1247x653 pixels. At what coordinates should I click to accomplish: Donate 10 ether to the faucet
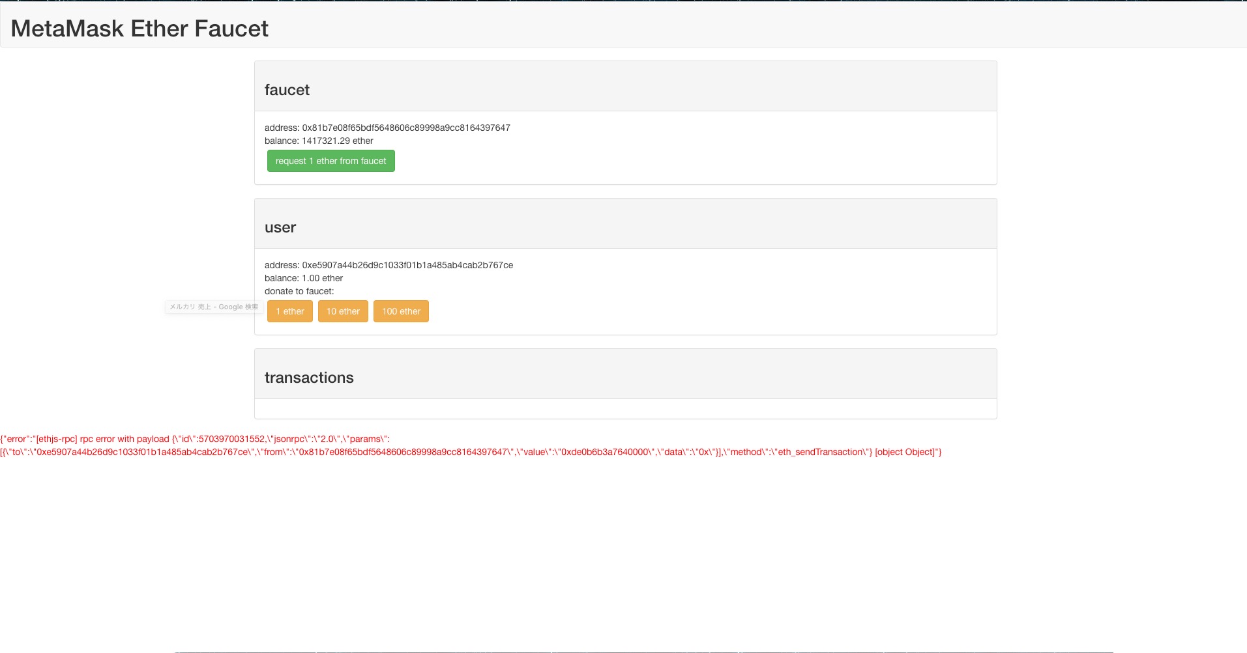point(343,311)
